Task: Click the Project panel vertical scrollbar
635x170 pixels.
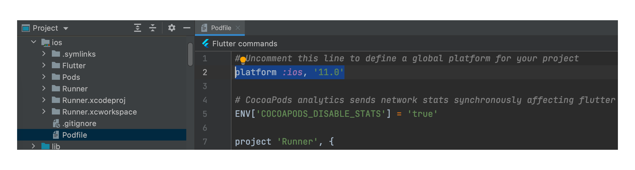Action: (190, 54)
